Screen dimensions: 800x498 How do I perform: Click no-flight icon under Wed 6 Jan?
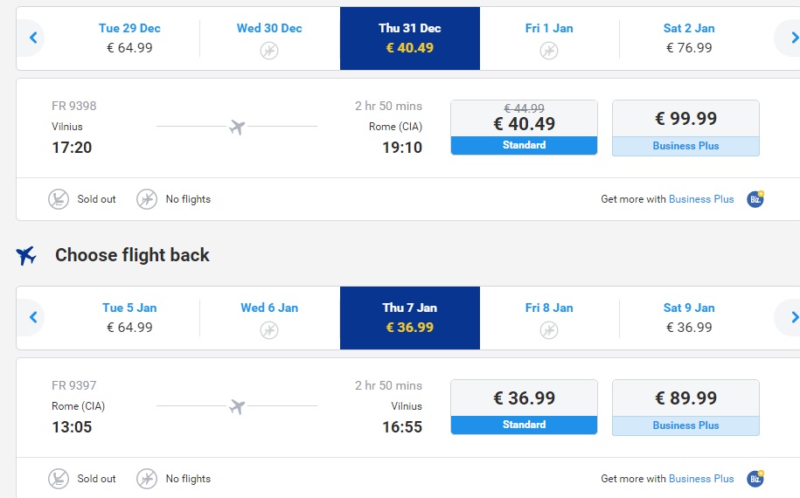click(269, 330)
